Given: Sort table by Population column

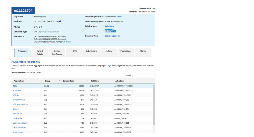Looking at the screenshot, I should 27,81.
